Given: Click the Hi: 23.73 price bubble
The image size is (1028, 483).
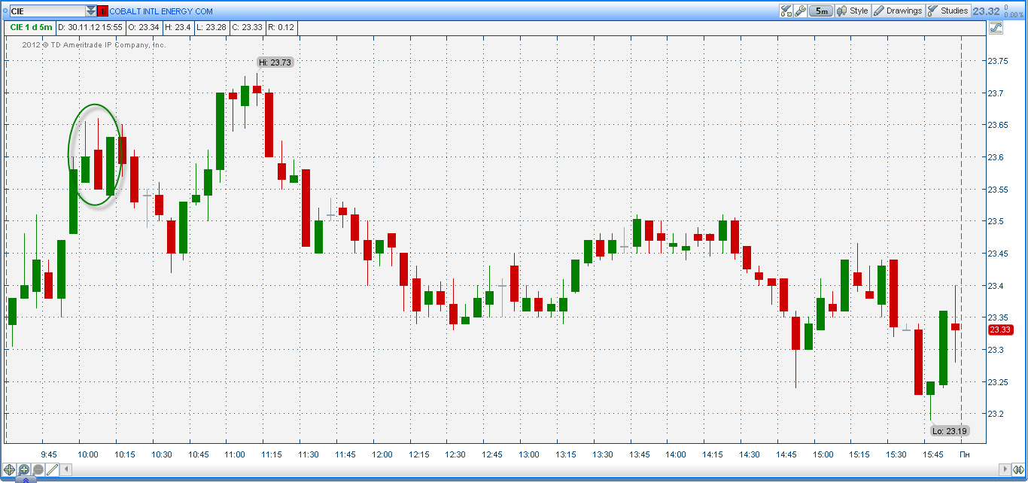Looking at the screenshot, I should tap(275, 62).
